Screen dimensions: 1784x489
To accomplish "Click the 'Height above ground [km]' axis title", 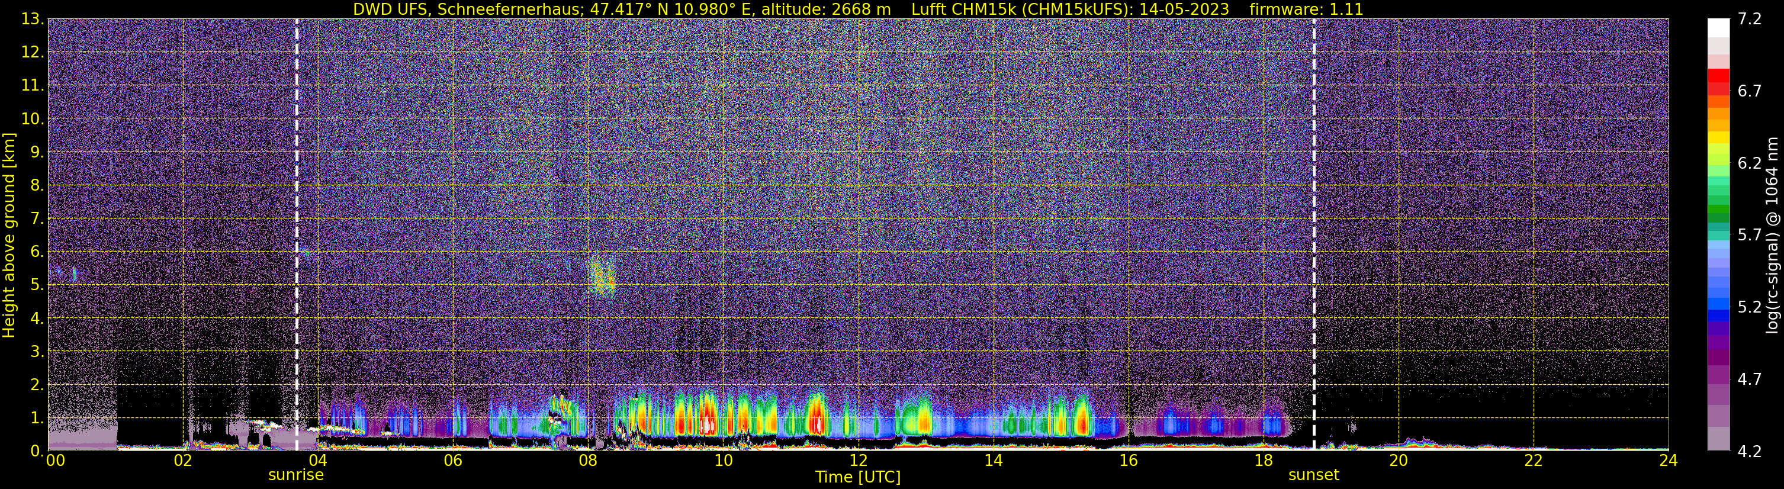I will [9, 236].
